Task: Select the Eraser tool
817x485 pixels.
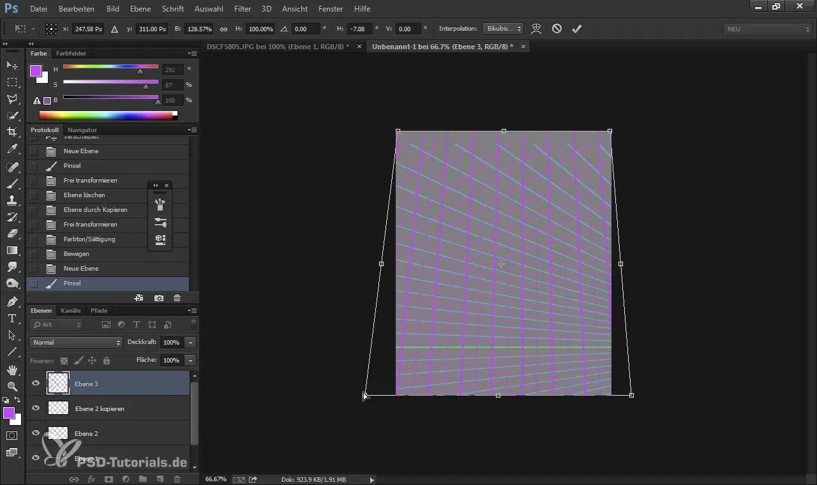Action: pos(12,234)
